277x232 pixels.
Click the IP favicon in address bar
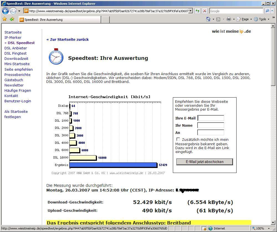pos(26,11)
